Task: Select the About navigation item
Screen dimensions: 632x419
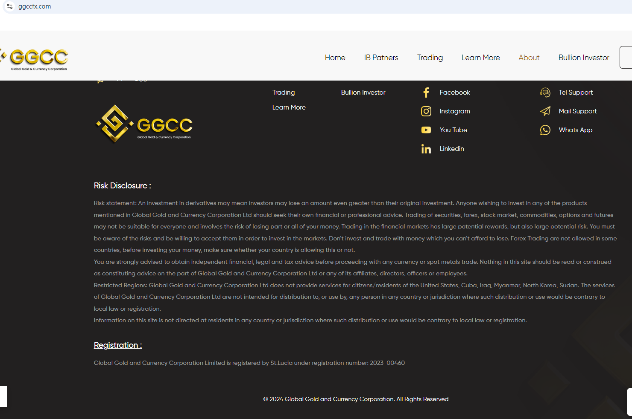Action: click(529, 58)
